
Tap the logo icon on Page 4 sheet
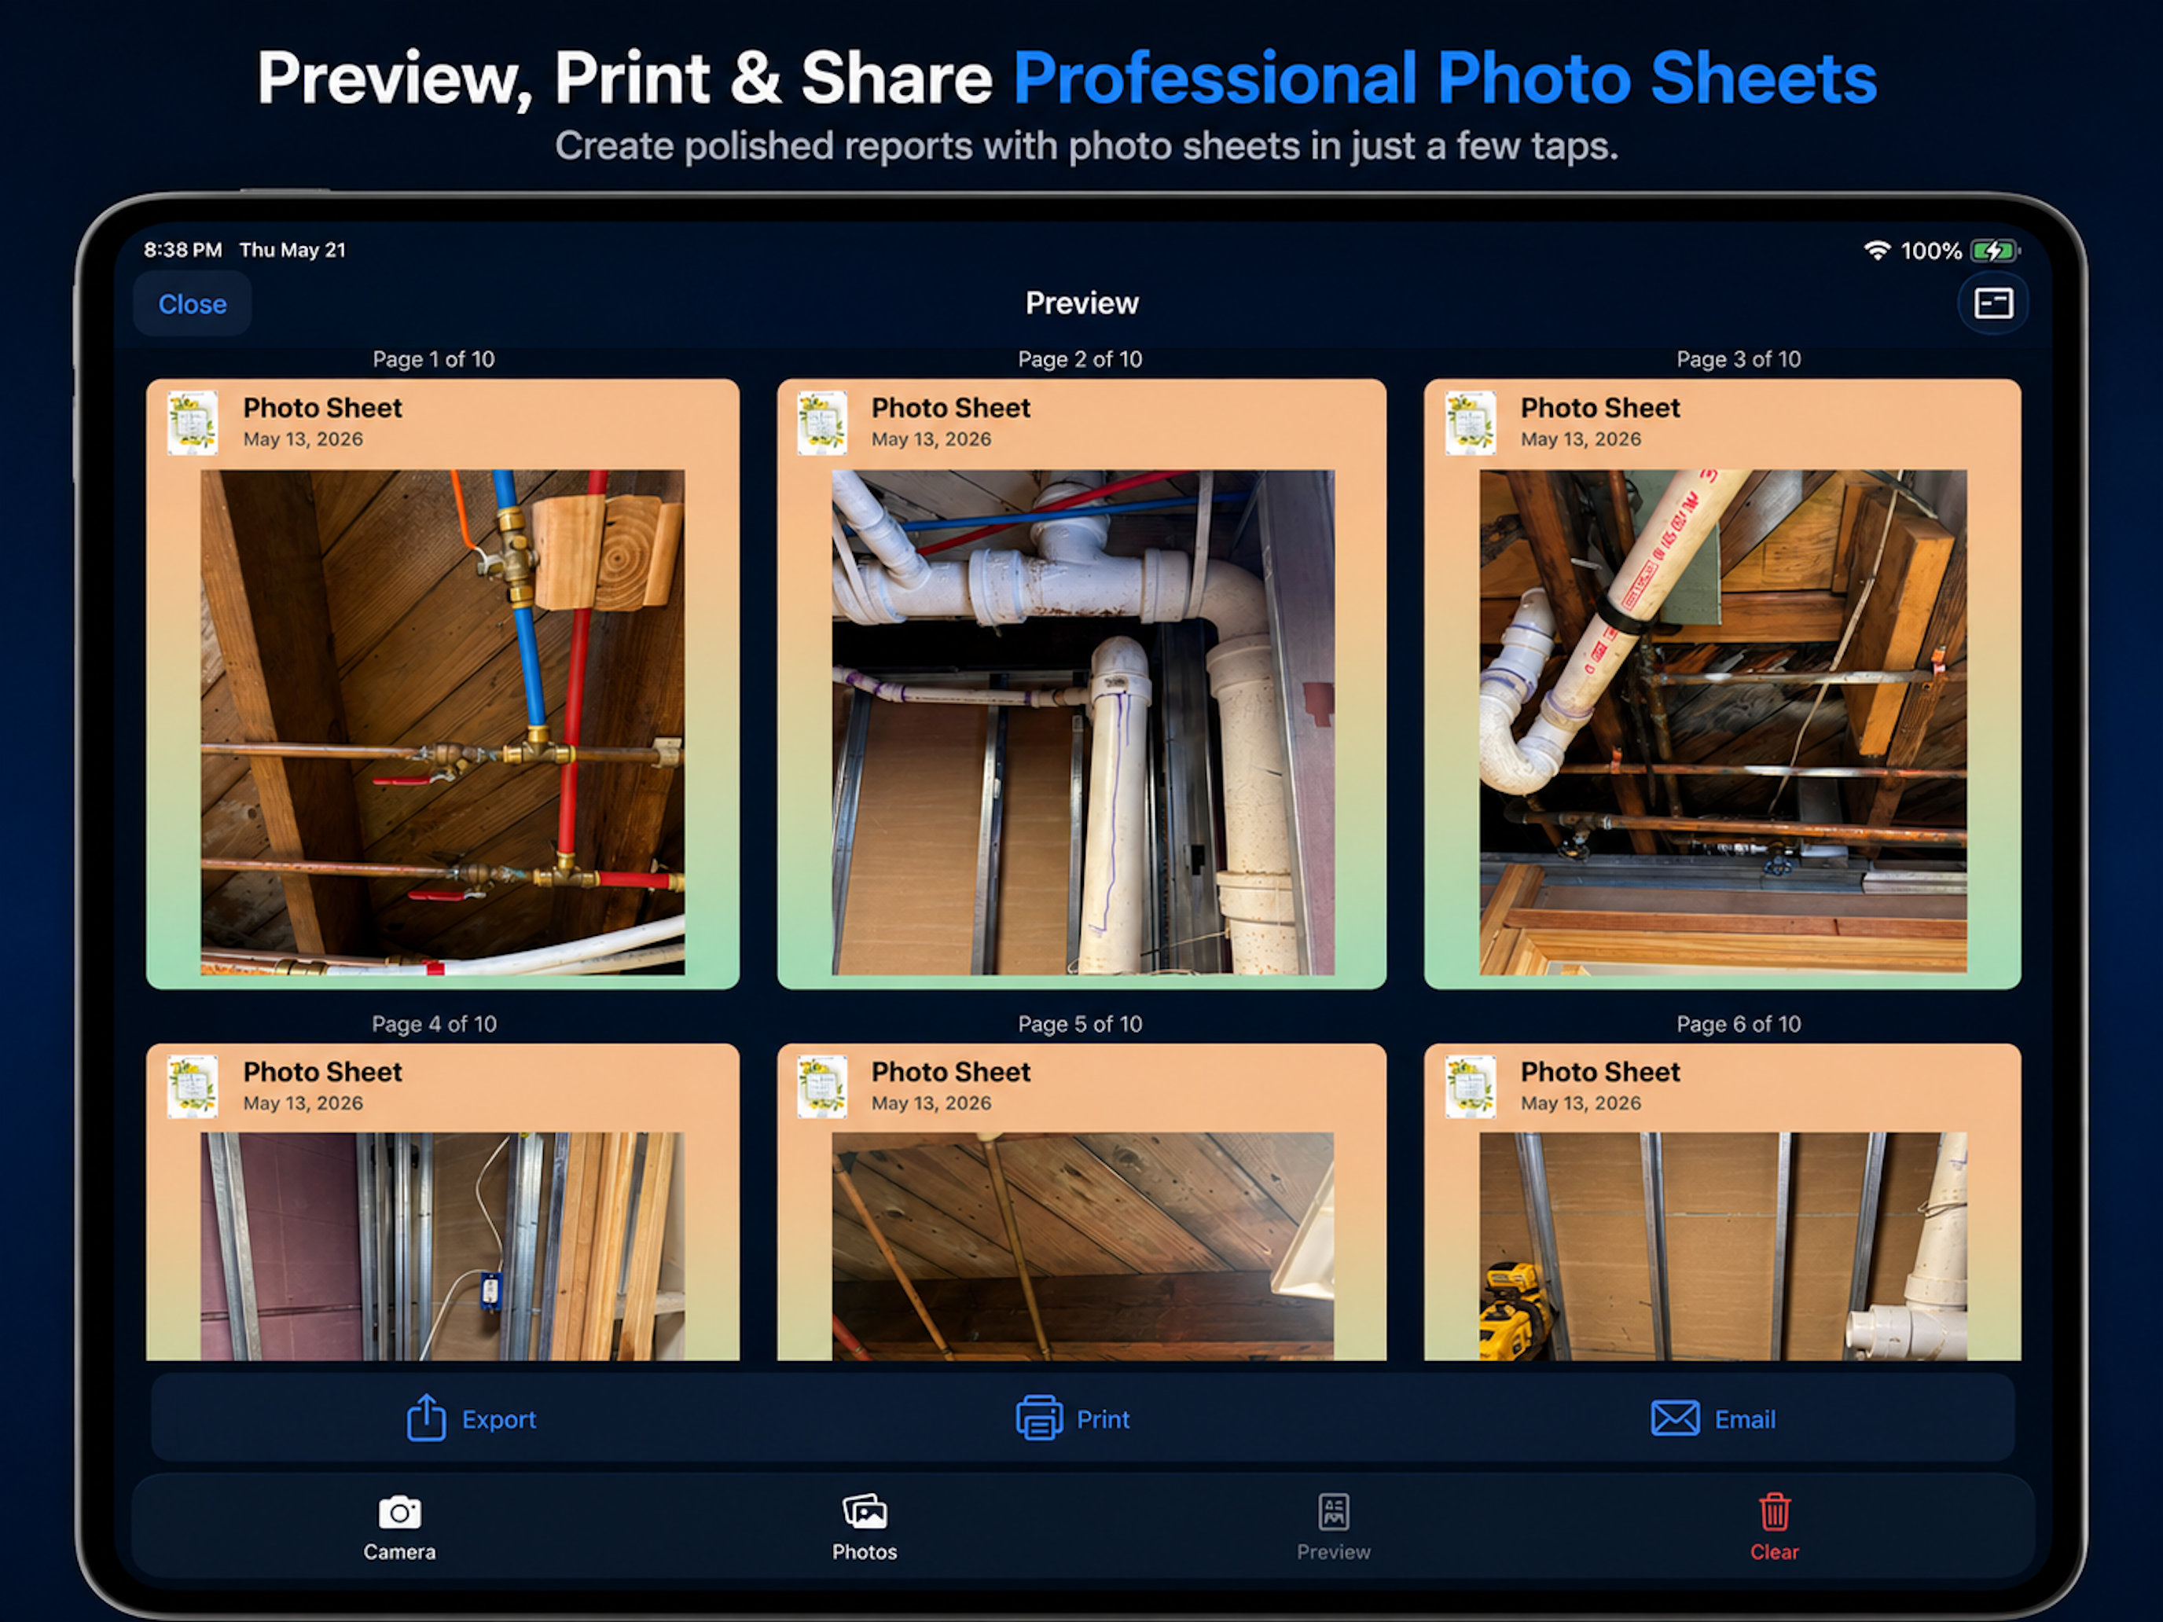pyautogui.click(x=193, y=1086)
